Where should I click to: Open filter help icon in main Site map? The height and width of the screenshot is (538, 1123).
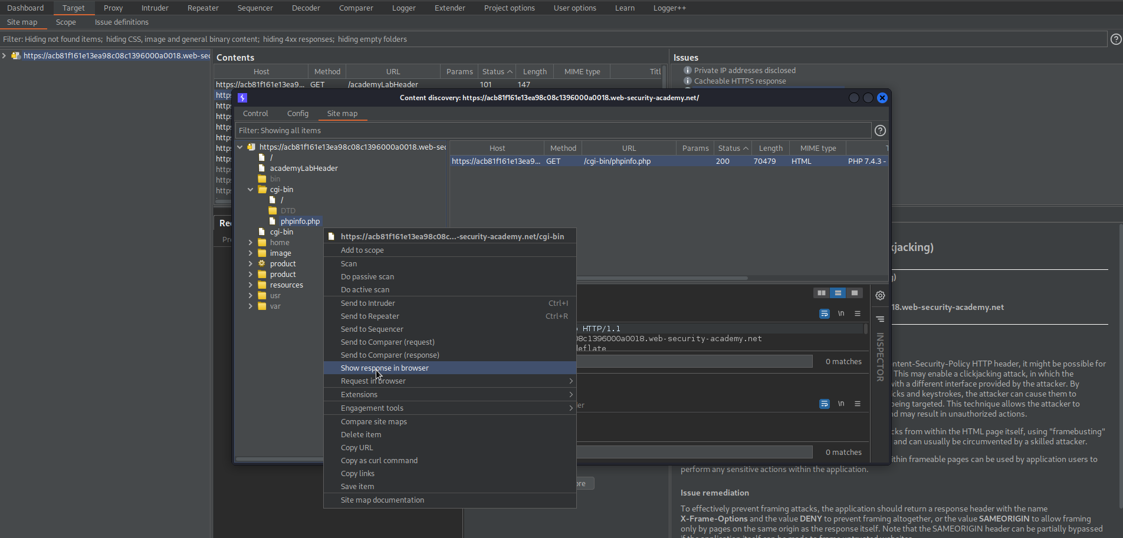pyautogui.click(x=1116, y=39)
